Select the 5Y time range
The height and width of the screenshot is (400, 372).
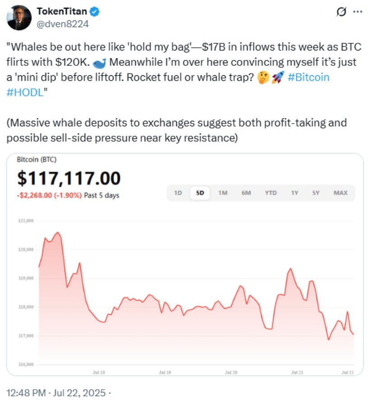[316, 193]
